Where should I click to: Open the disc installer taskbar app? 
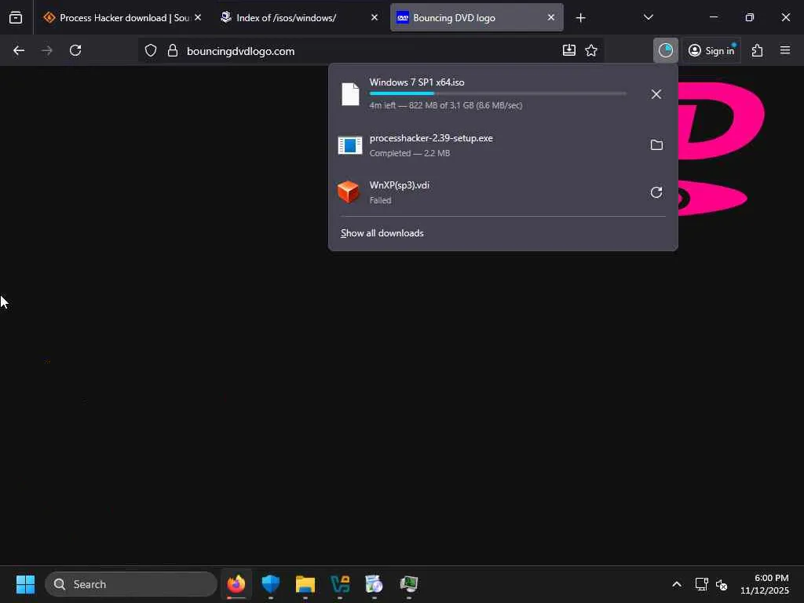click(x=375, y=584)
